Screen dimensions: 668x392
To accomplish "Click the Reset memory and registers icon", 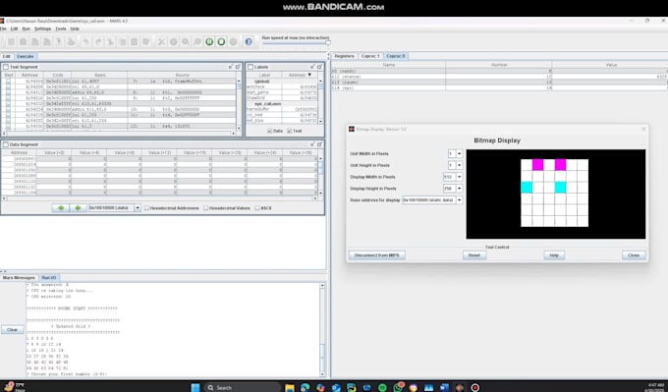I will (233, 42).
